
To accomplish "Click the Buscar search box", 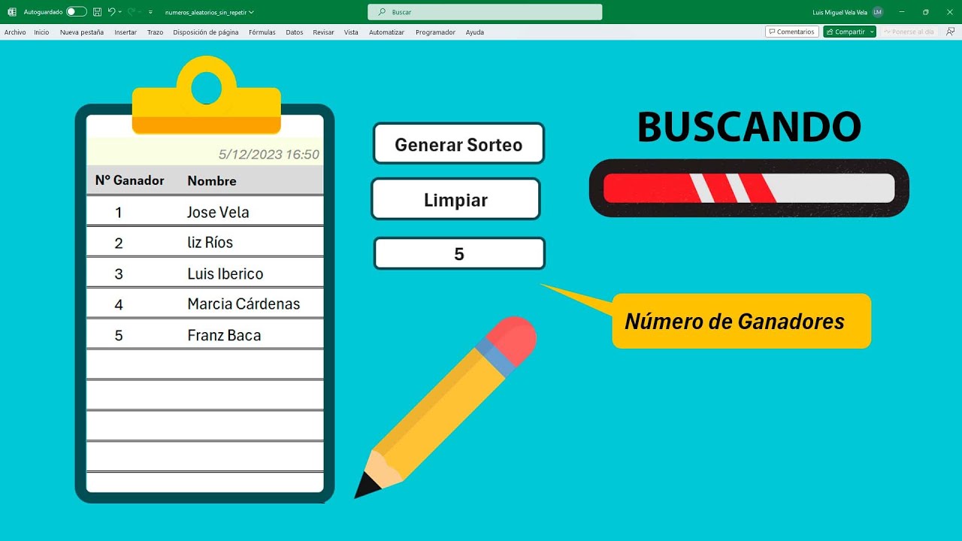I will [x=485, y=12].
